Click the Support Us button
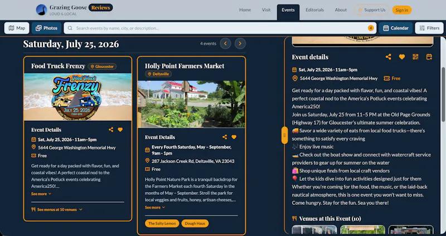The width and height of the screenshot is (446, 236). coord(372,10)
